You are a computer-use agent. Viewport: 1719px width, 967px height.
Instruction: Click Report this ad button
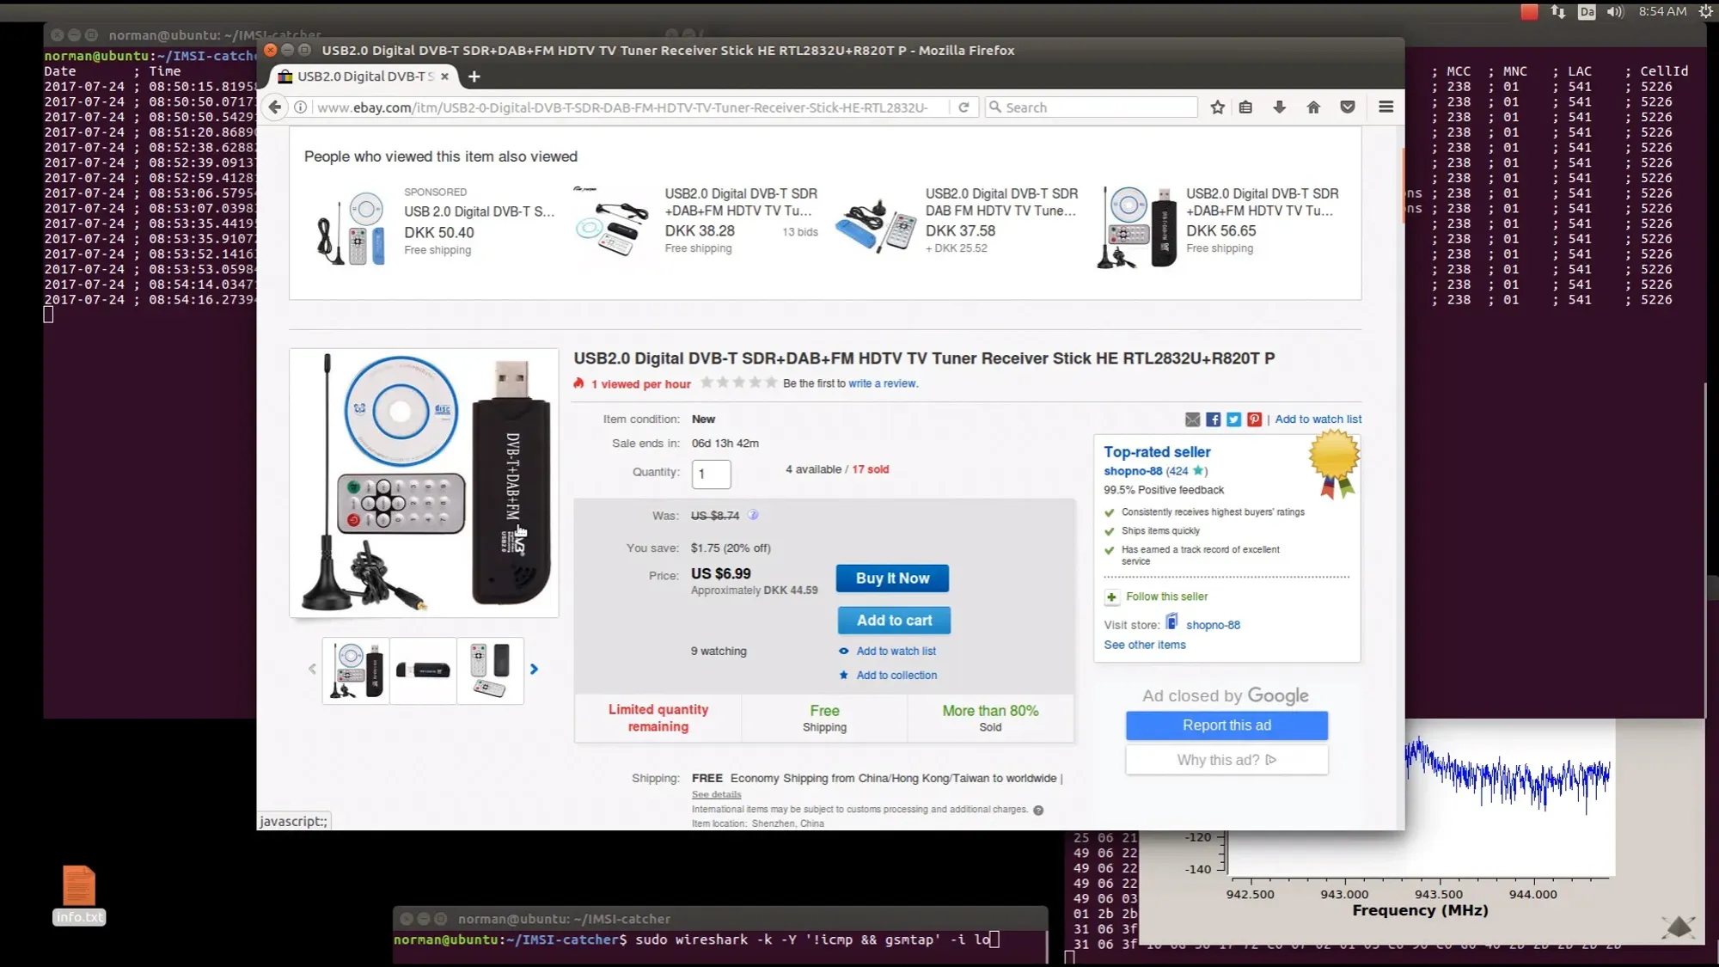click(1227, 725)
